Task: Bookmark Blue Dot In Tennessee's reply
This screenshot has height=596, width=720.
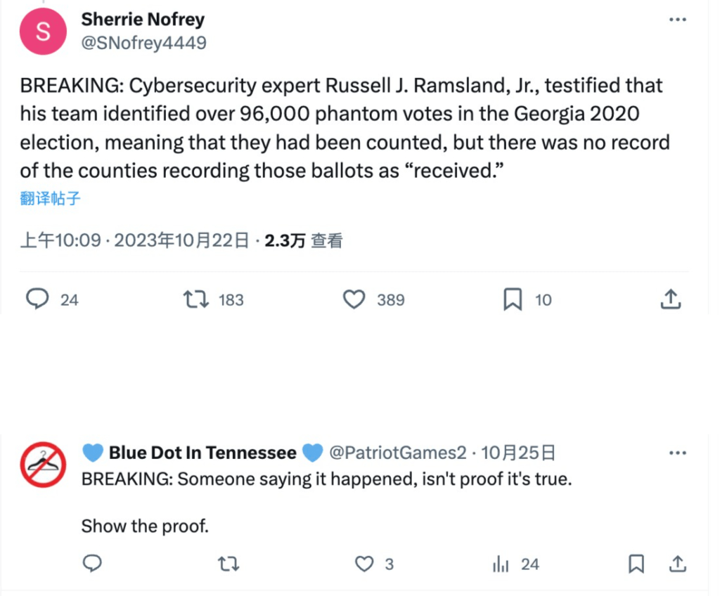Action: tap(637, 564)
